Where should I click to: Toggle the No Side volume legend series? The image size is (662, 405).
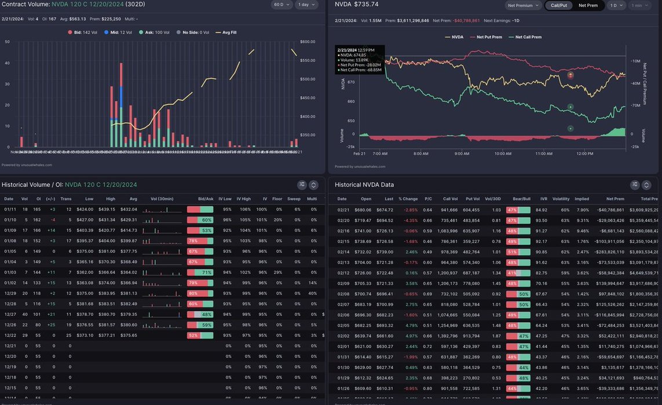(193, 32)
